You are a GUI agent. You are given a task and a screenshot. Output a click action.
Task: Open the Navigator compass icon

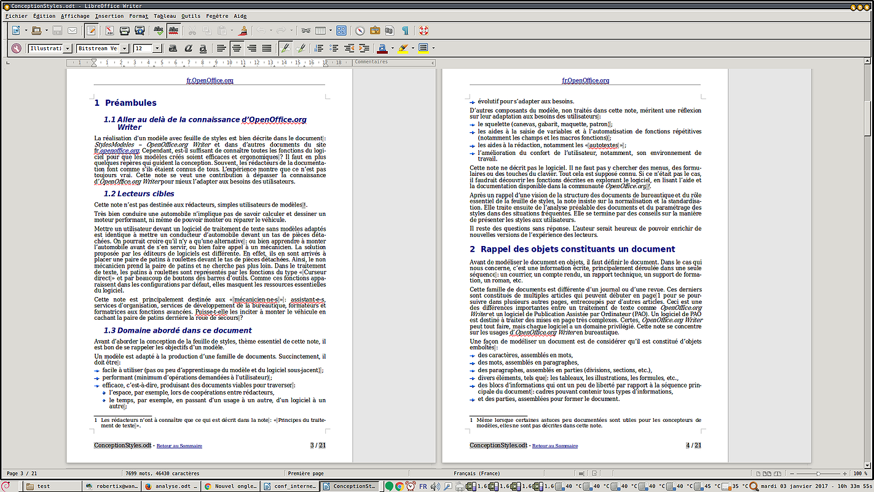pos(360,30)
